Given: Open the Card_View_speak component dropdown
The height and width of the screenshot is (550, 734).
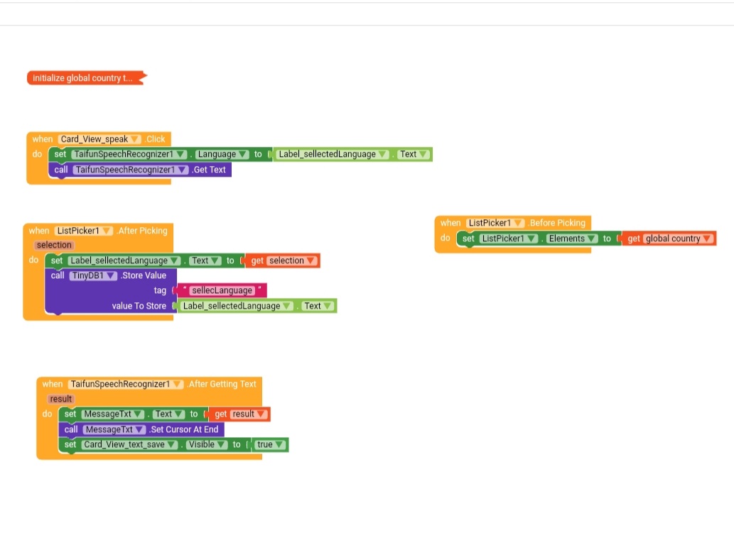Looking at the screenshot, I should (x=99, y=139).
